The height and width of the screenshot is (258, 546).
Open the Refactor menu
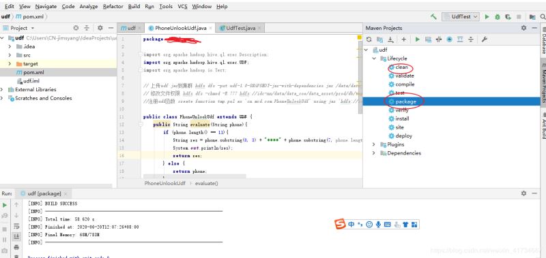pos(113,6)
